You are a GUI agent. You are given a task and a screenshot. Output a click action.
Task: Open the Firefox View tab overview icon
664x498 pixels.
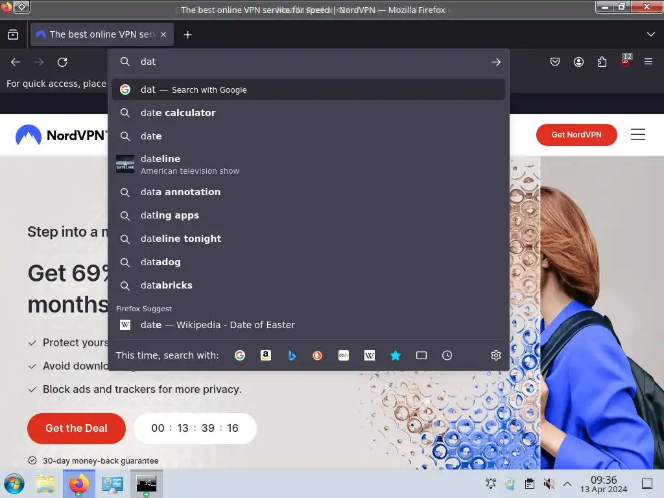pyautogui.click(x=13, y=35)
